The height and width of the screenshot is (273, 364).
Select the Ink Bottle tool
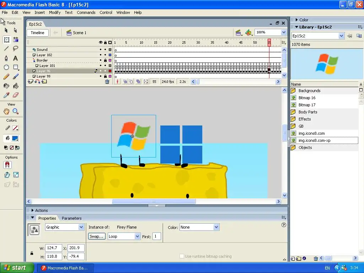pos(6,86)
